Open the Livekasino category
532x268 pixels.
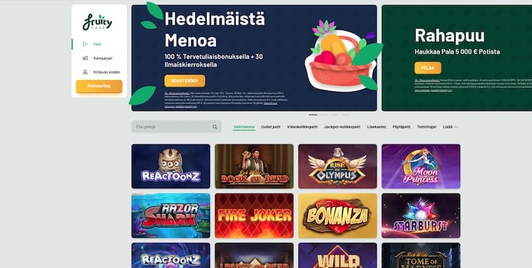point(376,127)
